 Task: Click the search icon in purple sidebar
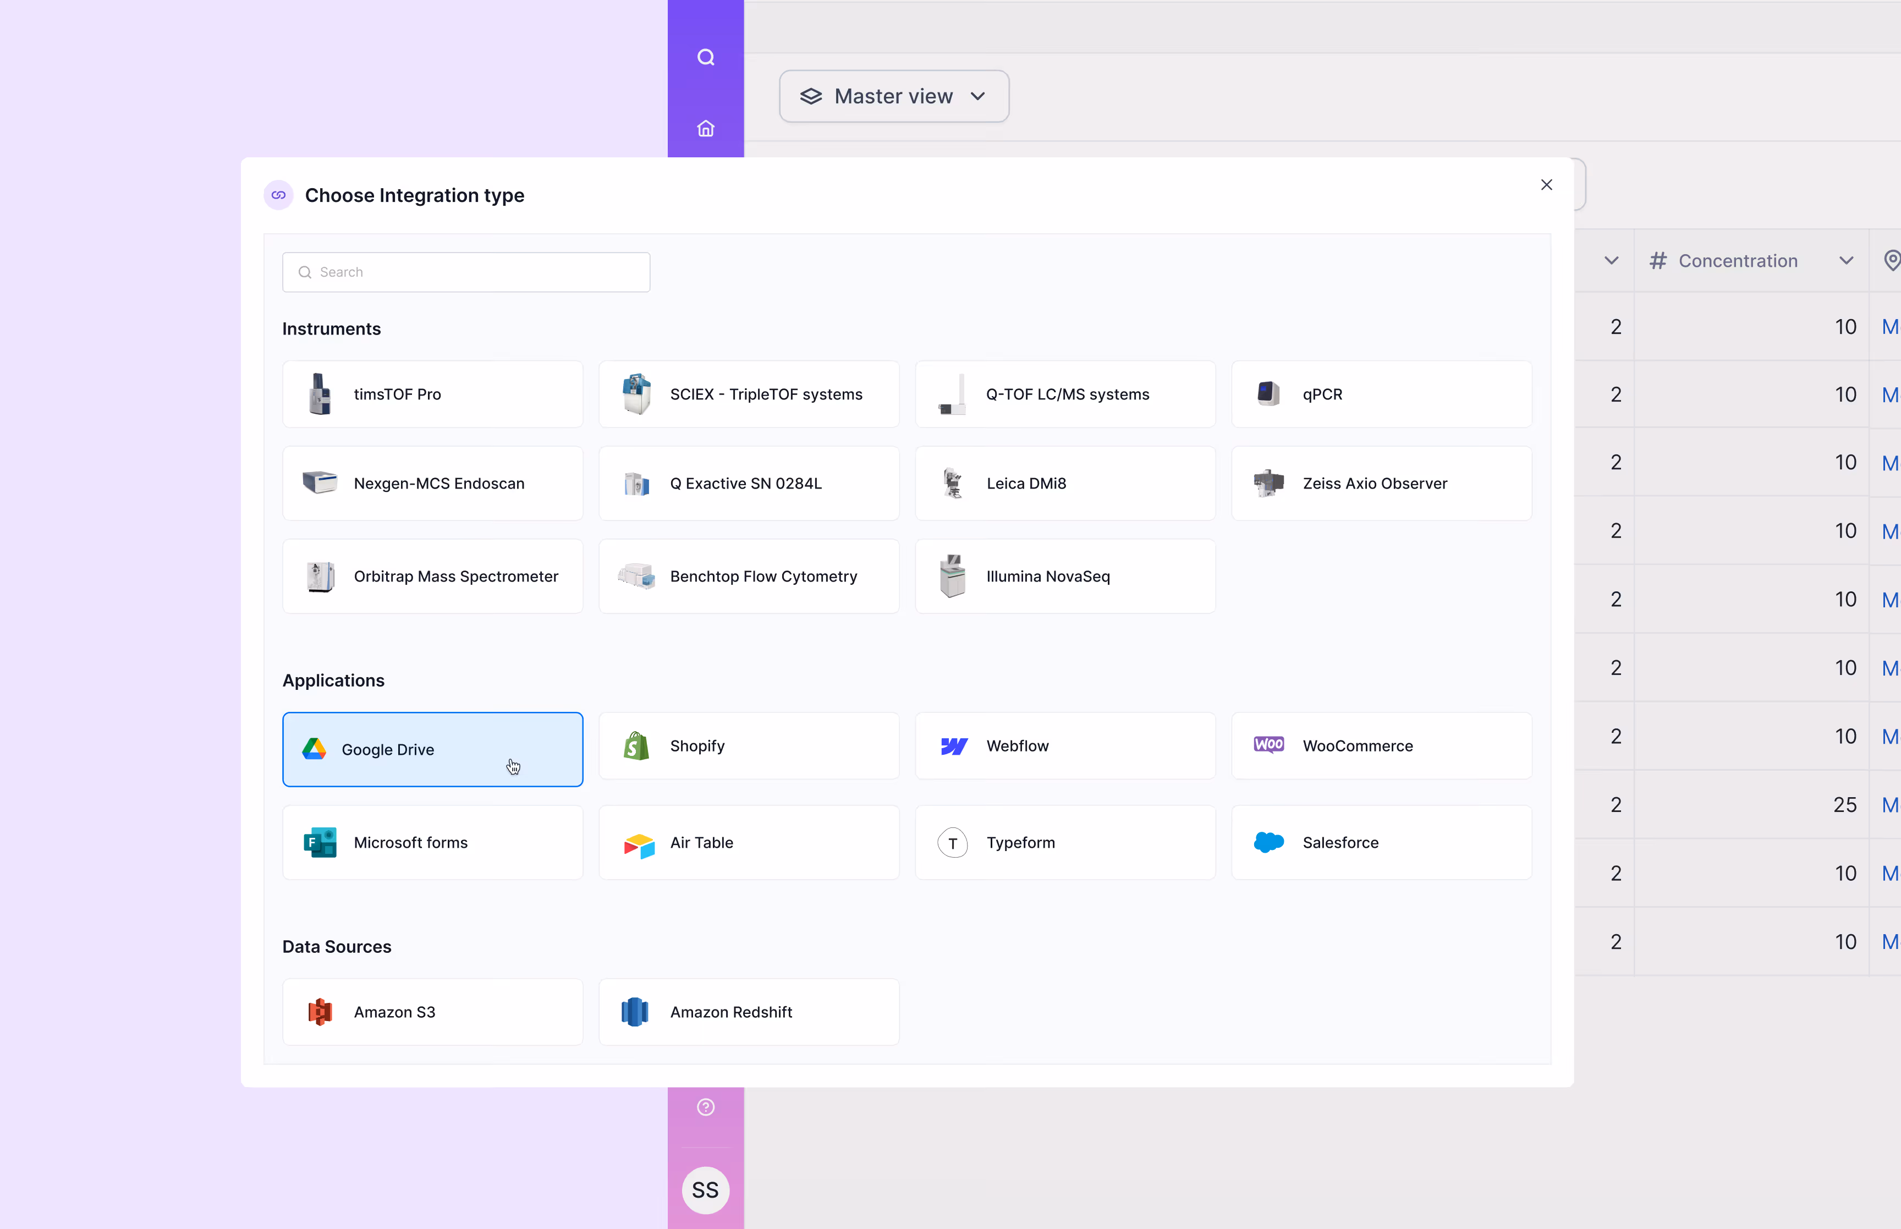[705, 57]
